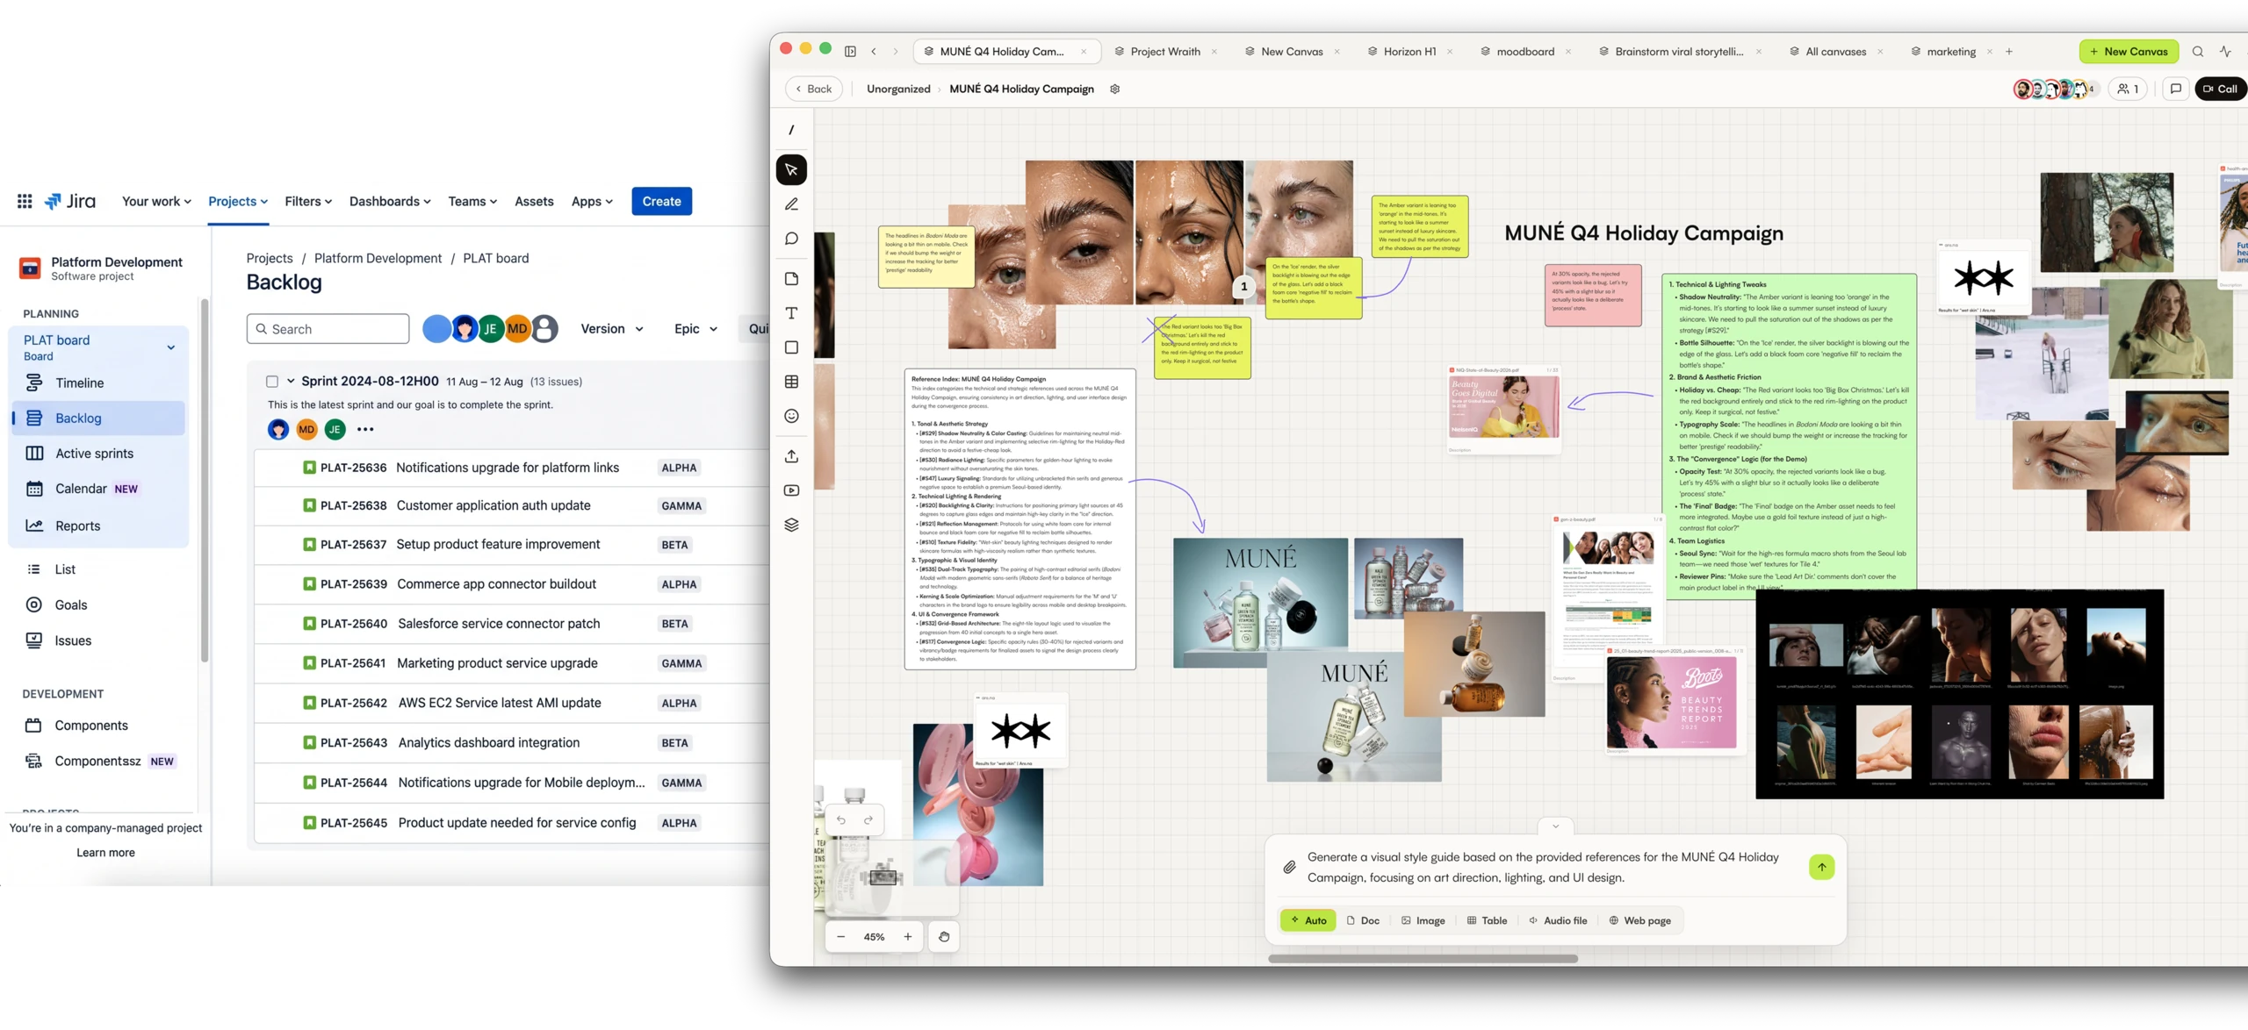
Task: Open the Dashboards dropdown in Jira
Action: pyautogui.click(x=390, y=201)
